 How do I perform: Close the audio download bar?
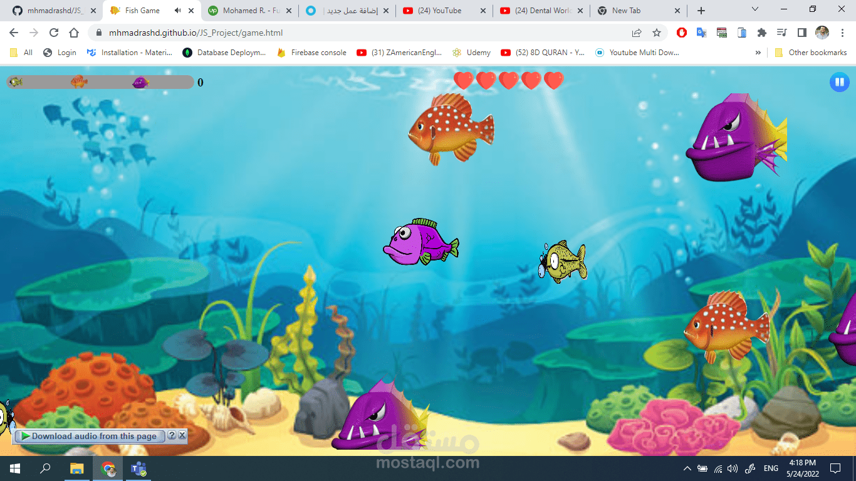tap(182, 435)
